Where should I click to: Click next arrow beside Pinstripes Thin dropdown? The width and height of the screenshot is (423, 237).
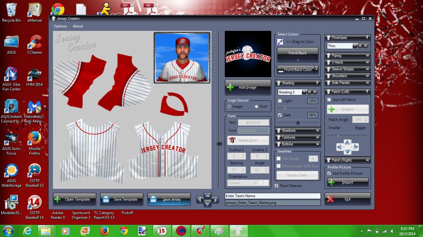coord(366,46)
